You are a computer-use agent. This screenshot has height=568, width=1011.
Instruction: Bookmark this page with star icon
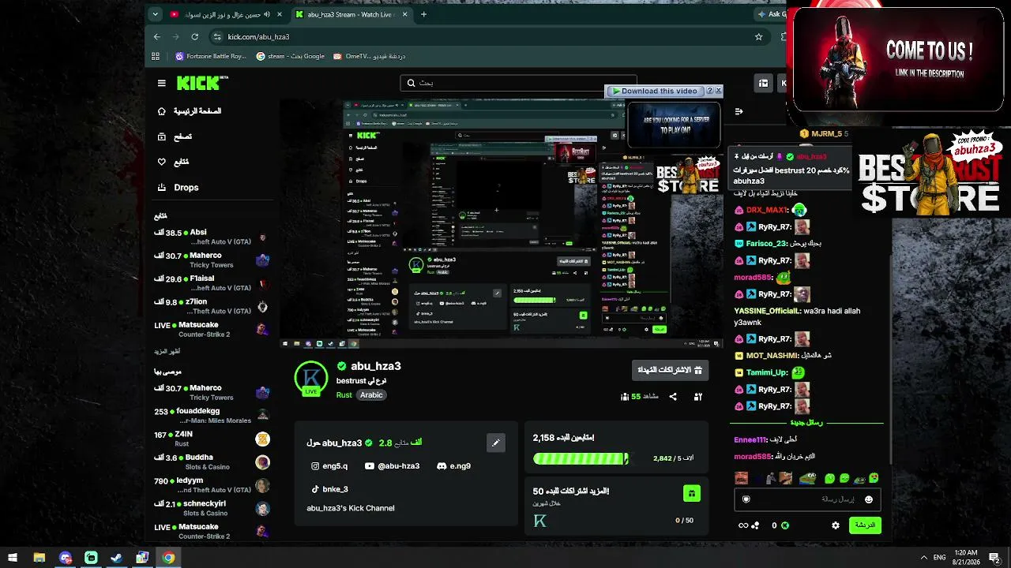pyautogui.click(x=759, y=37)
